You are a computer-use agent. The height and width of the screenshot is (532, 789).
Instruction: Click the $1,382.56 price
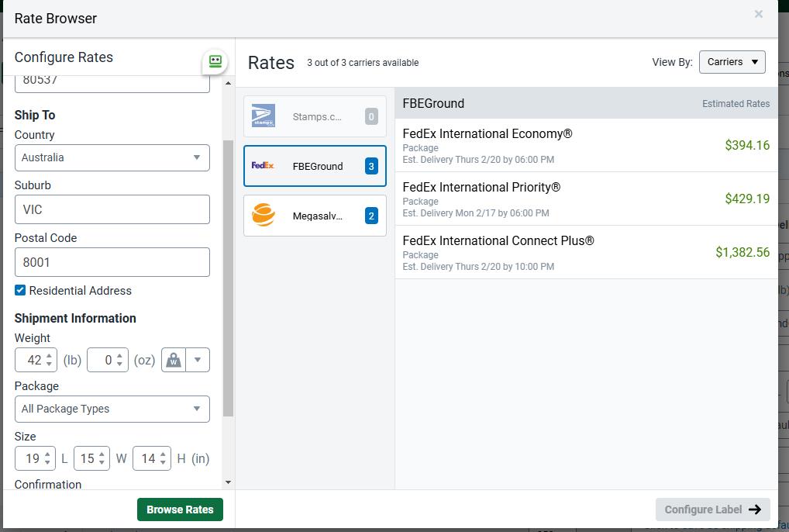point(742,252)
